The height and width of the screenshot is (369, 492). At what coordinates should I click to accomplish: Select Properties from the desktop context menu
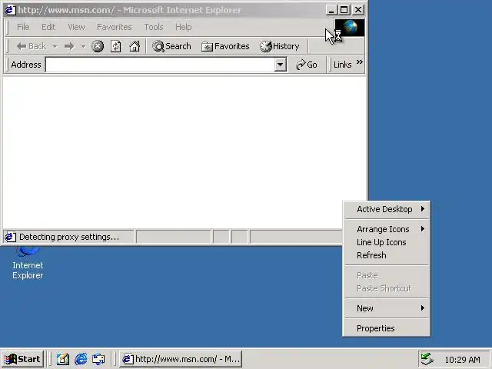coord(386,328)
